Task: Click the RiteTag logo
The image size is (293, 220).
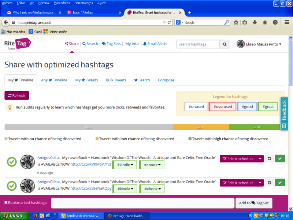Action: click(x=18, y=44)
